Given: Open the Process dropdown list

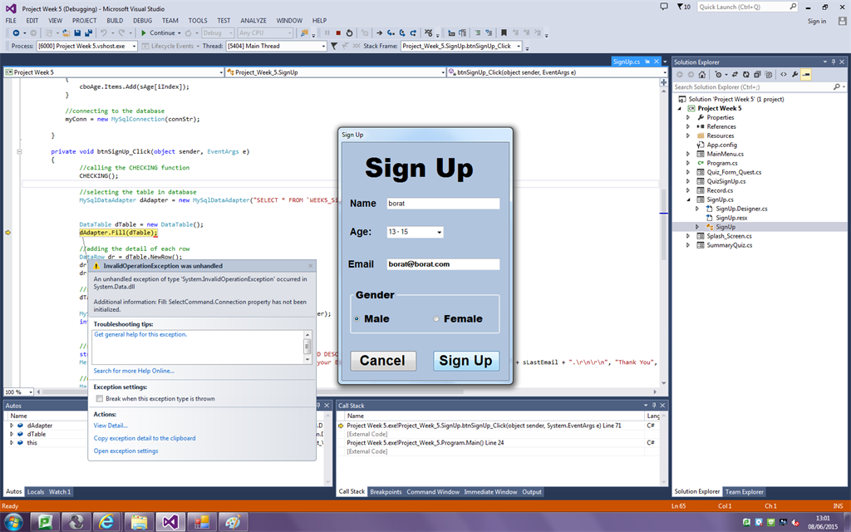Looking at the screenshot, I should pos(134,47).
